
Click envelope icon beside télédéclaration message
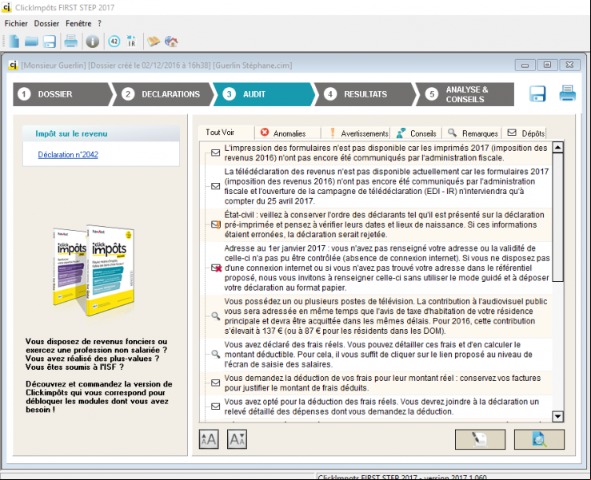click(216, 186)
